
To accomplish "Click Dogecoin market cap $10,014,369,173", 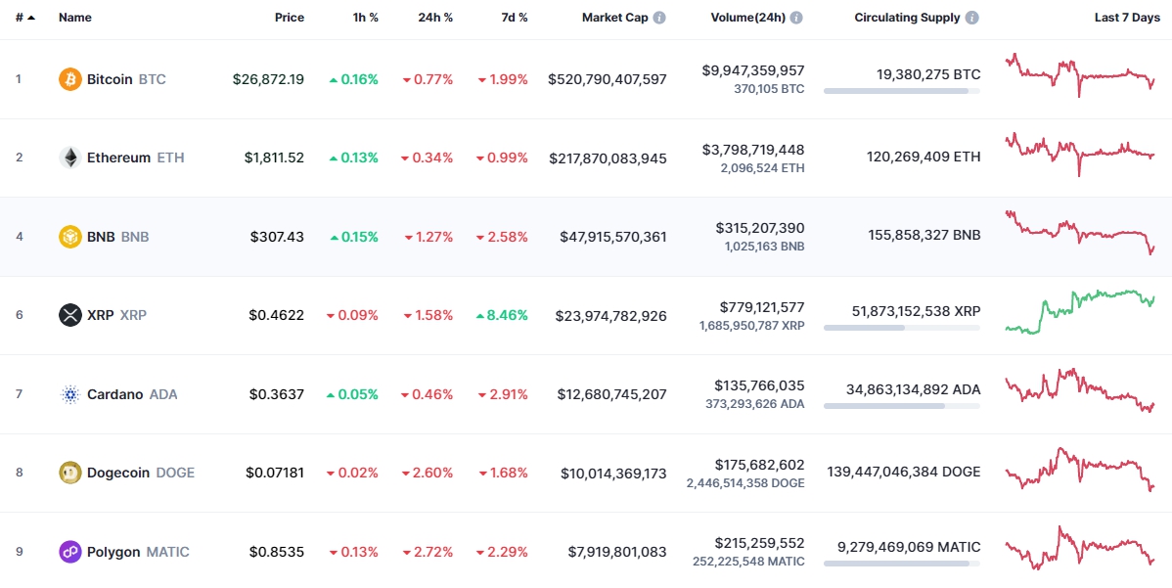I will click(613, 474).
